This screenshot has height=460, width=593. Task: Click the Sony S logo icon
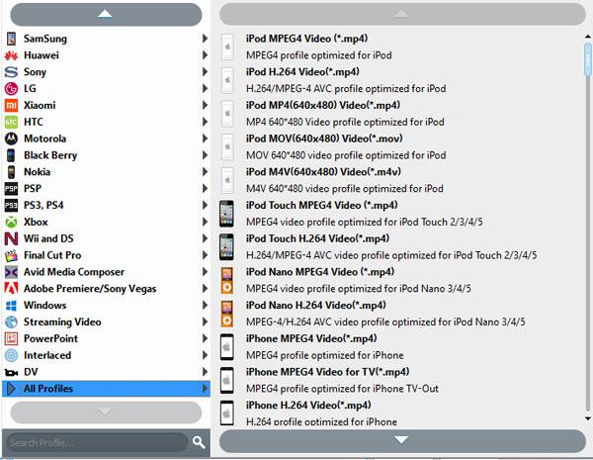11,72
